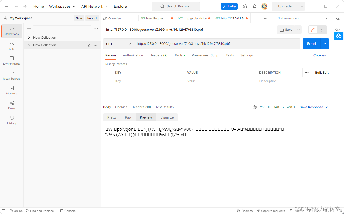Show the Visualize response view

pyautogui.click(x=167, y=117)
